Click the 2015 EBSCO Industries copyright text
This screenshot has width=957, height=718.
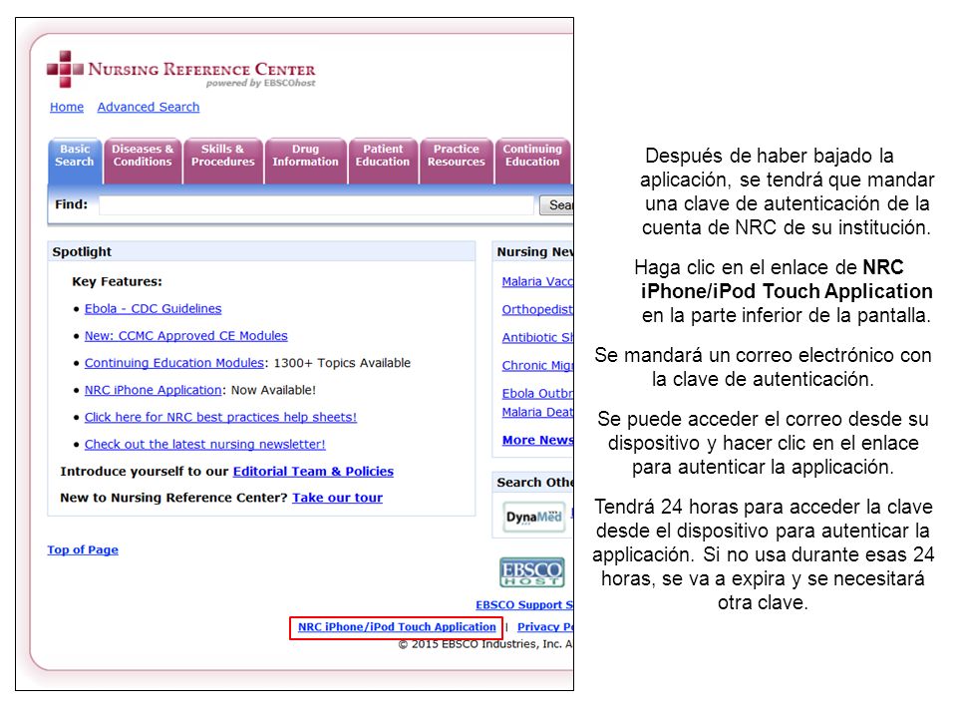pyautogui.click(x=485, y=644)
